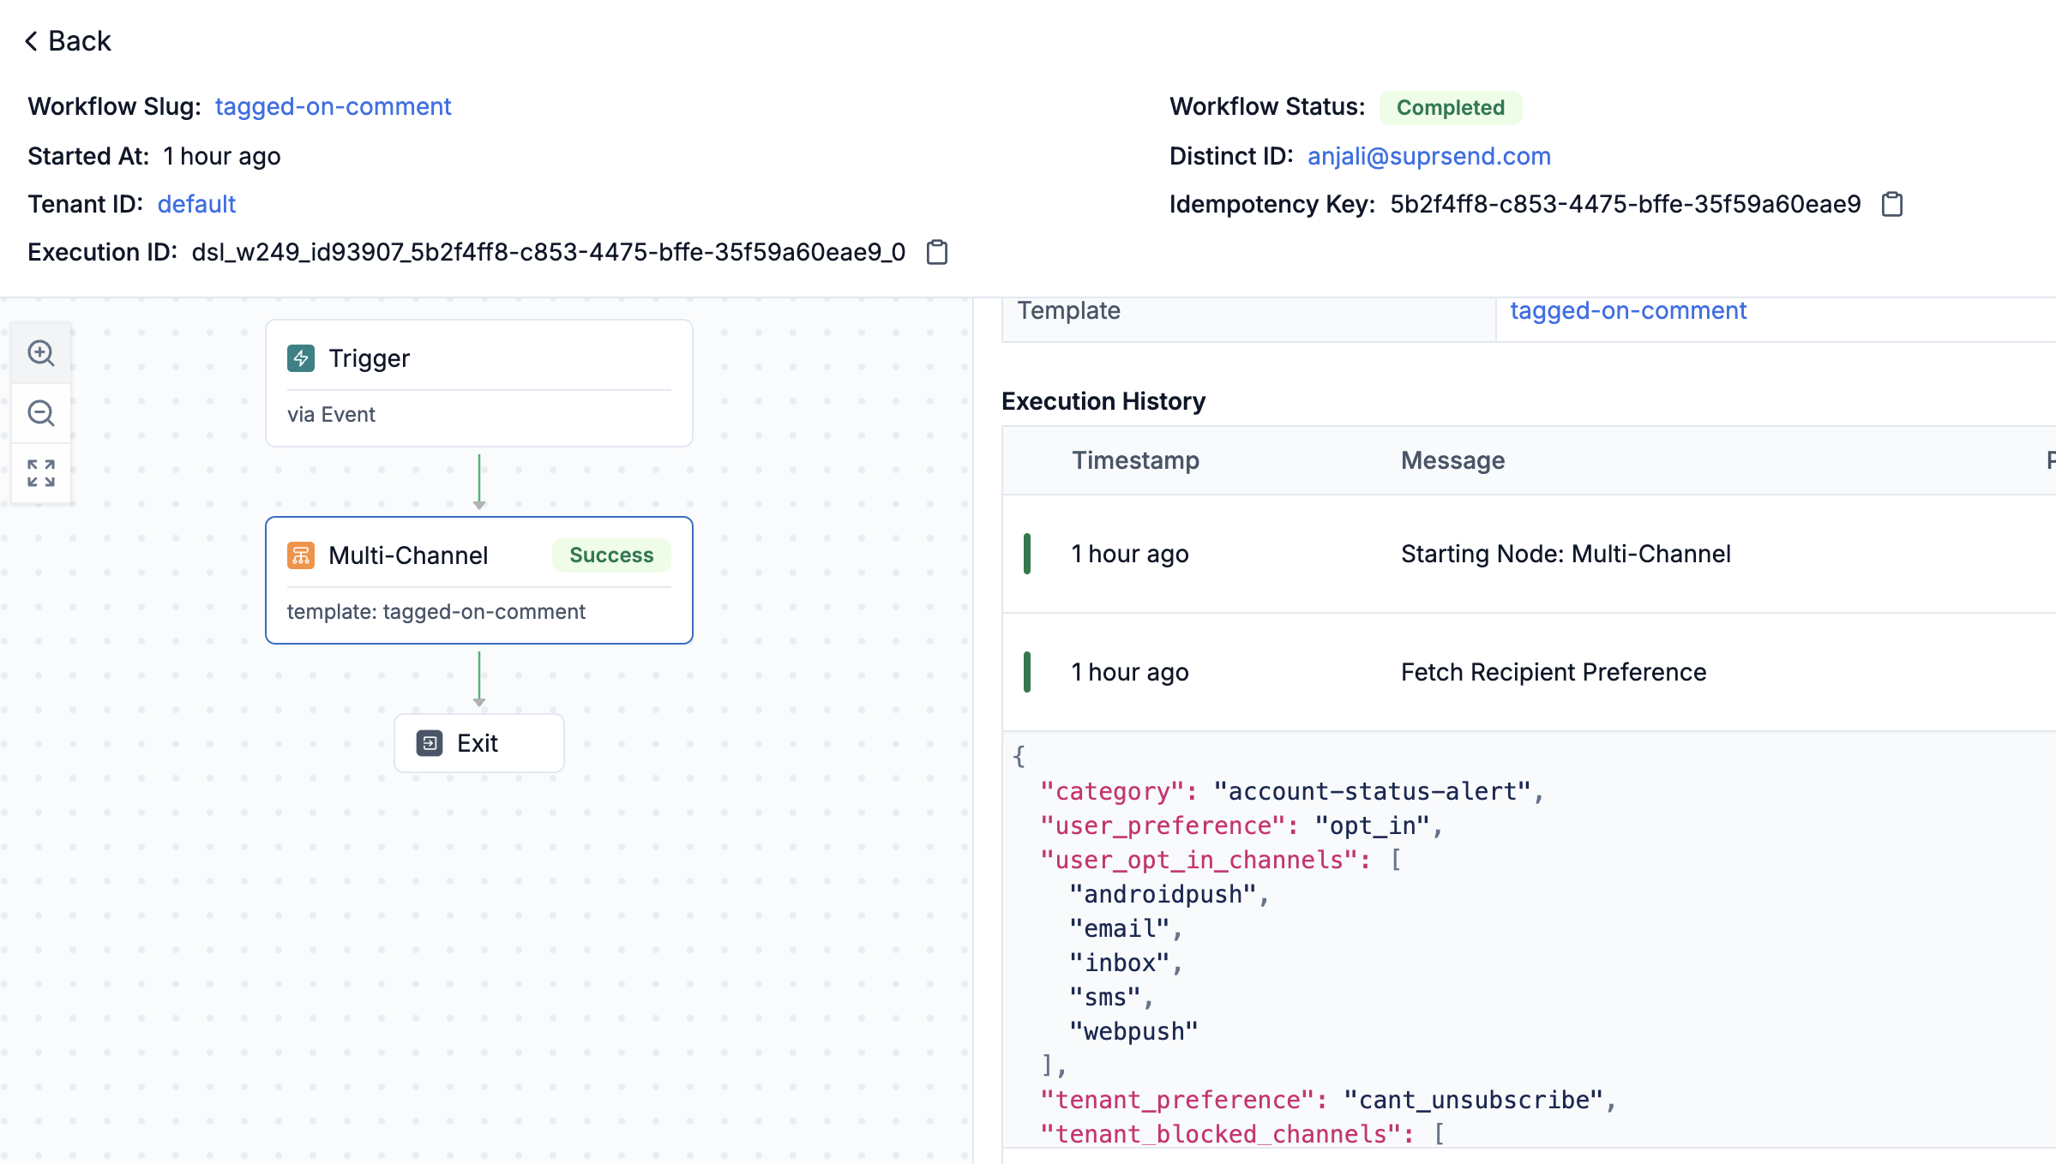2056x1164 pixels.
Task: Click the Completed workflow status badge
Action: (x=1450, y=108)
